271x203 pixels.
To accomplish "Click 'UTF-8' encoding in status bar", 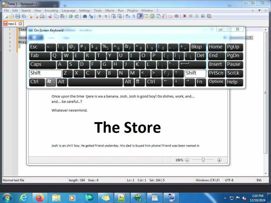I will [x=229, y=180].
